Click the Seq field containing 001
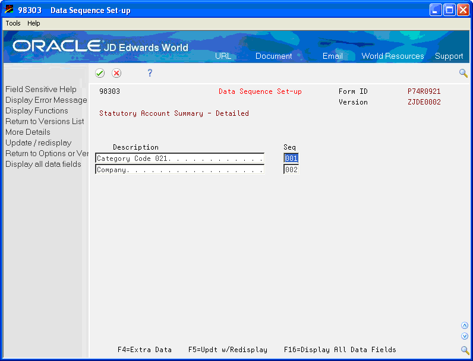The image size is (473, 361). [x=291, y=158]
